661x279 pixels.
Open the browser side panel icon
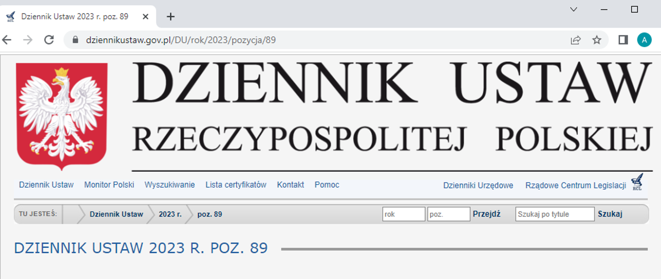click(623, 40)
